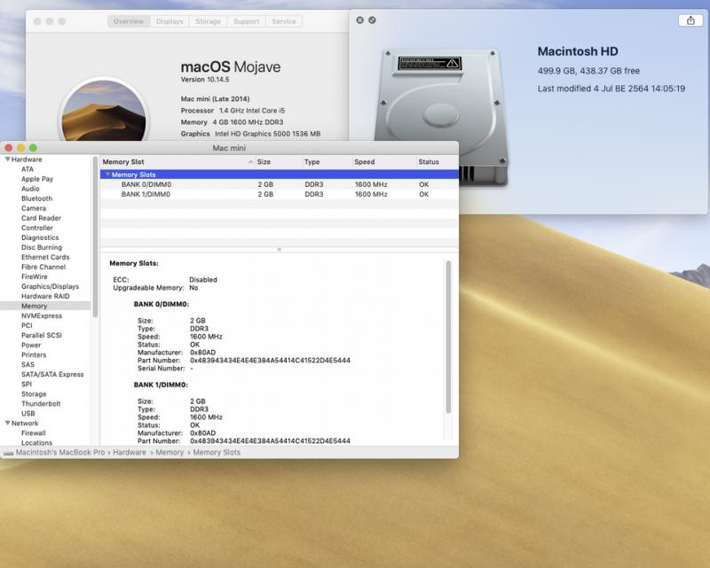Select the BANK 0/DIMM0 row
This screenshot has width=710, height=568.
pyautogui.click(x=279, y=184)
